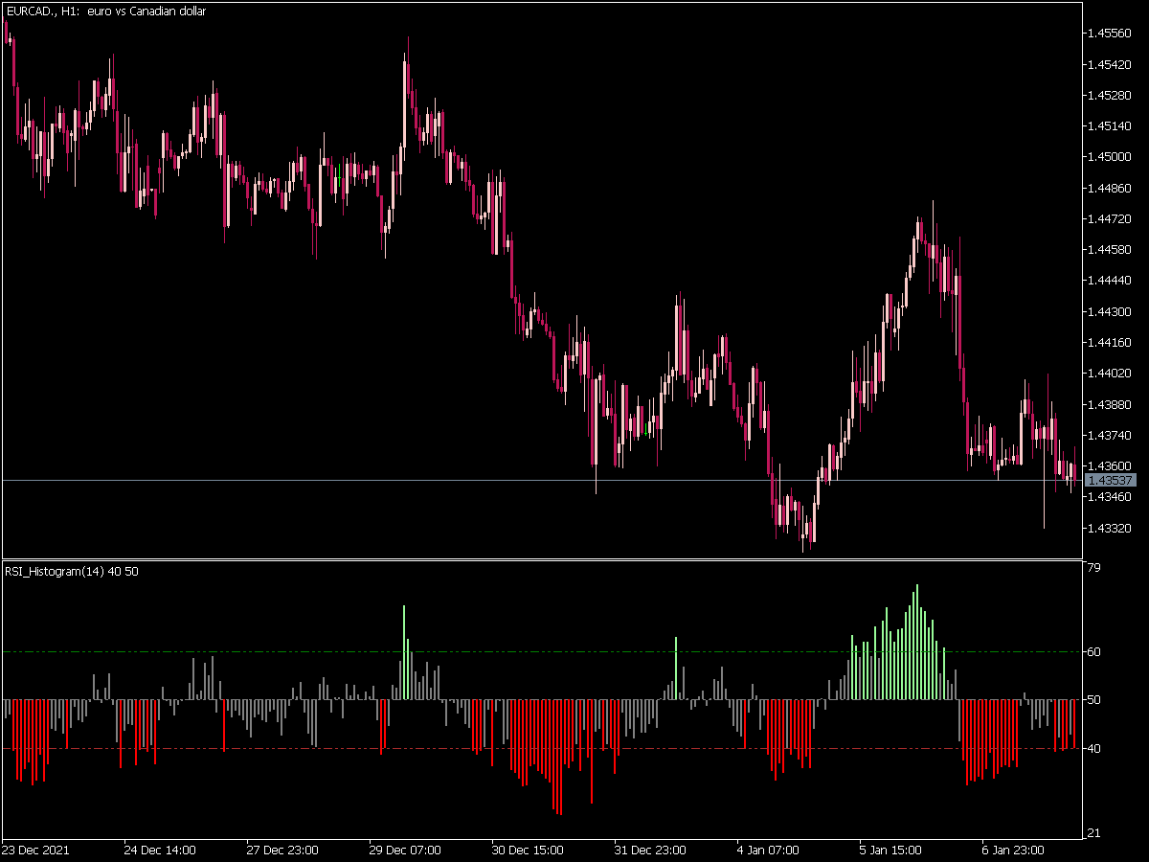Click the '29 Dec 07:00' time label
Viewport: 1149px width, 862px height.
pos(405,850)
